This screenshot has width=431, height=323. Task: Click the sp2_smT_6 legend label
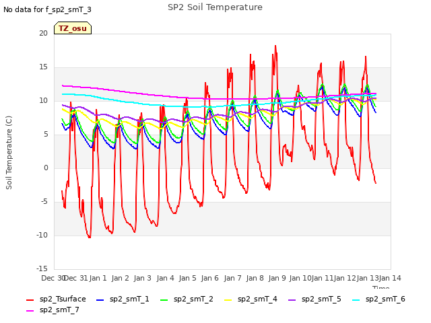coord(385,299)
